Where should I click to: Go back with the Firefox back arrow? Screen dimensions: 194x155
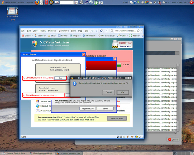click(x=92, y=31)
